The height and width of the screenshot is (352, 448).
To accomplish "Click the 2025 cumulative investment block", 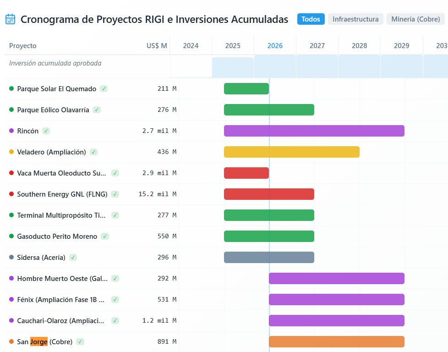I will coord(233,67).
